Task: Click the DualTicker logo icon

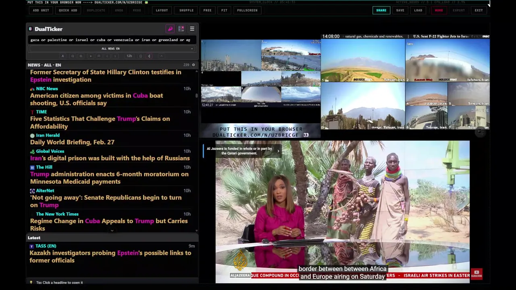Action: coord(31,29)
